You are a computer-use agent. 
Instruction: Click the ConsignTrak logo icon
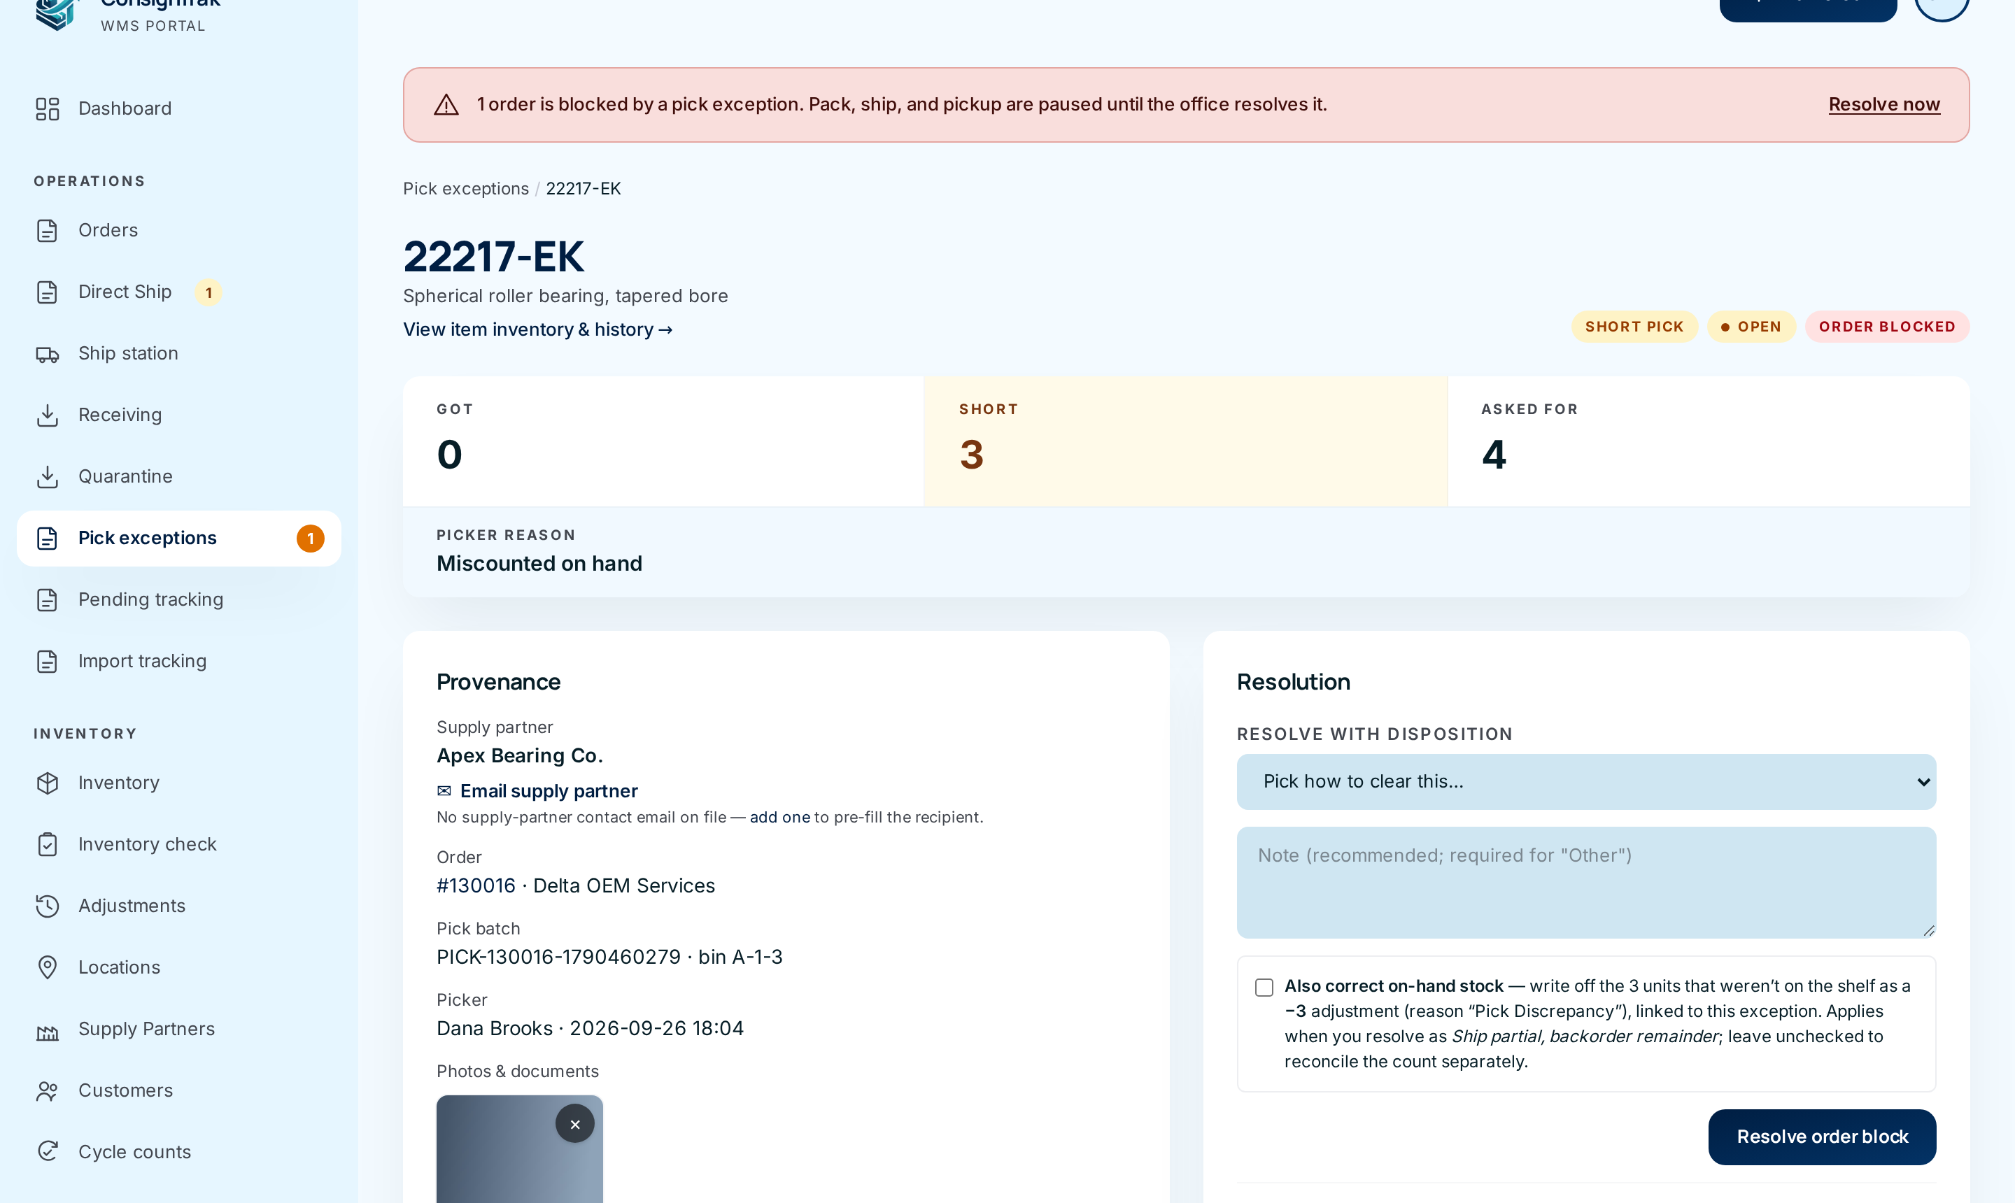(57, 13)
